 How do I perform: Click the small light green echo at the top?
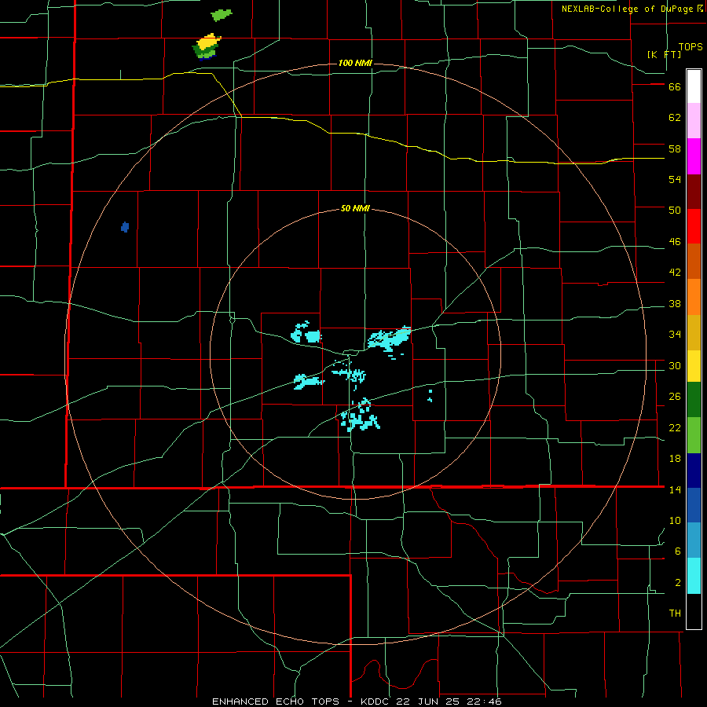click(222, 15)
